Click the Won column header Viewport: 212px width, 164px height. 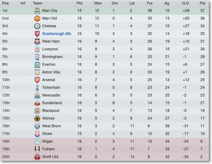click(98, 3)
